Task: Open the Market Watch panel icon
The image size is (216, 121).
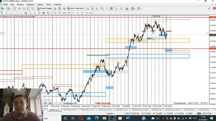Action: [x=15, y=8]
